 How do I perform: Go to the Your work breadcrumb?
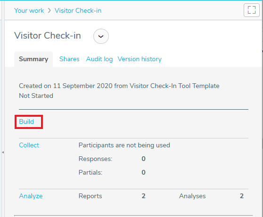click(x=29, y=10)
